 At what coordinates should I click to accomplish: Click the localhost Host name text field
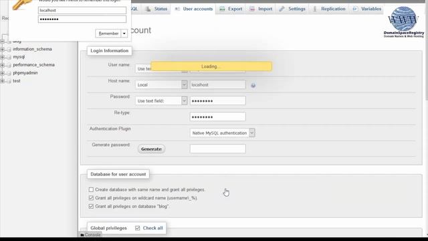(x=218, y=85)
